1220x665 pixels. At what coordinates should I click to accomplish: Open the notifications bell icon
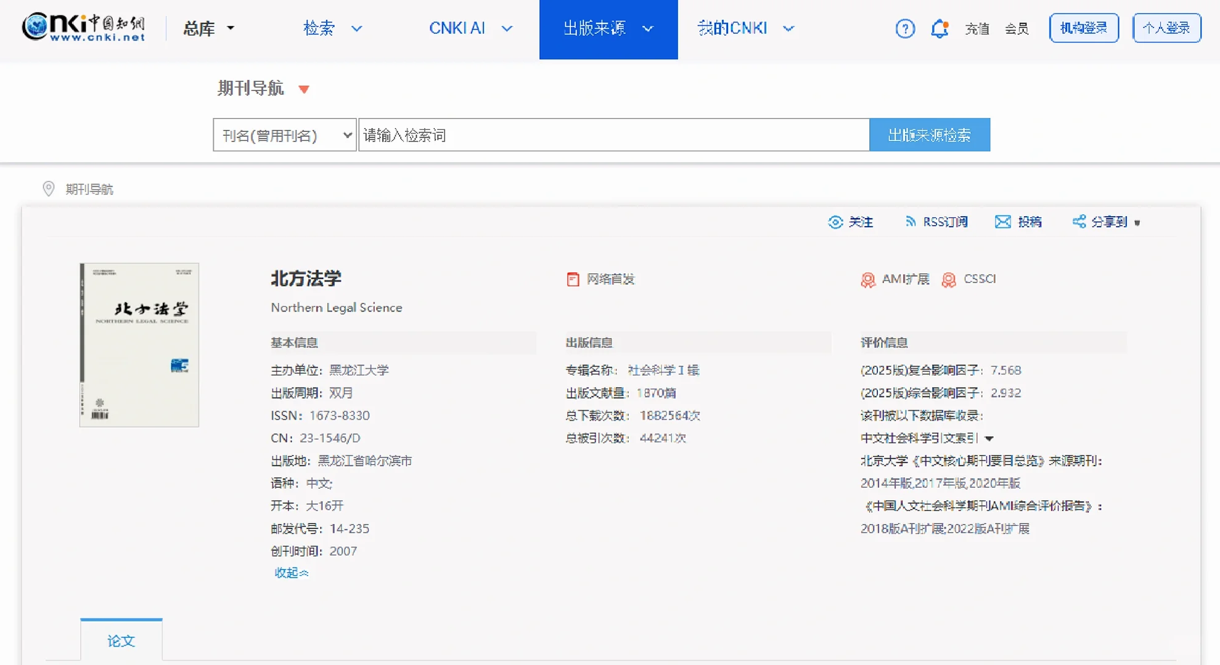[x=940, y=28]
